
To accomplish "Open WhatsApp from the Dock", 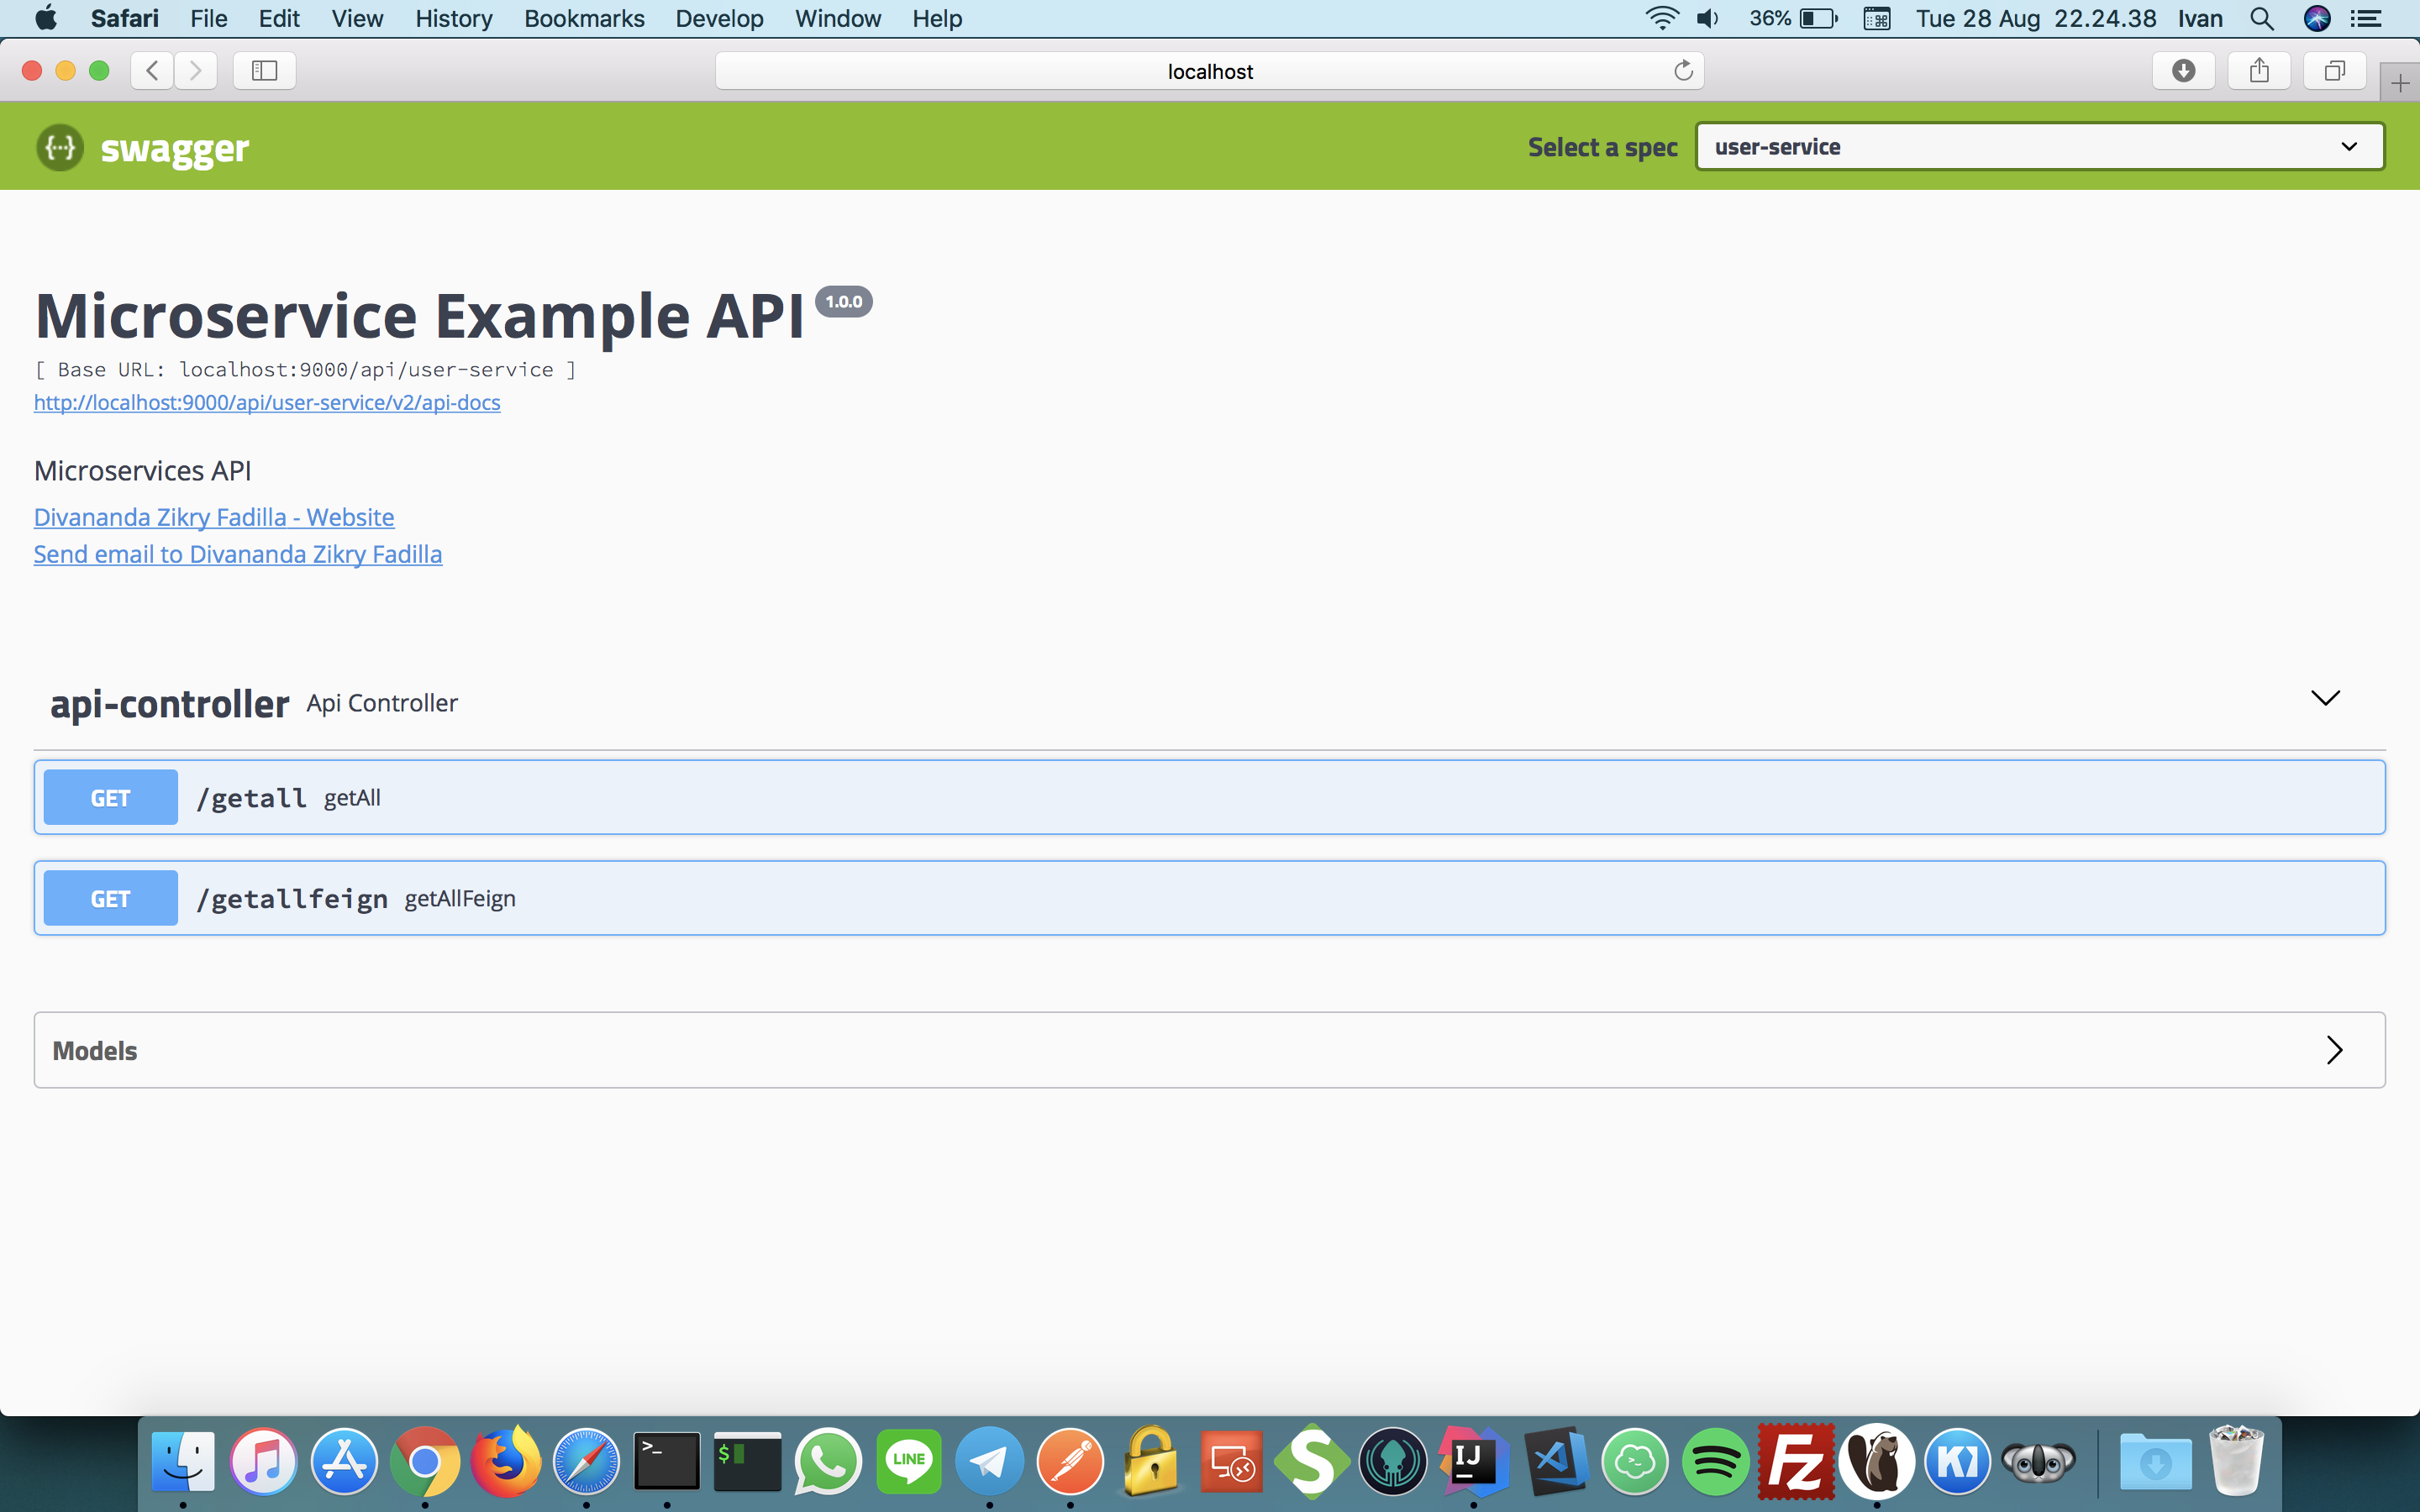I will click(x=828, y=1461).
